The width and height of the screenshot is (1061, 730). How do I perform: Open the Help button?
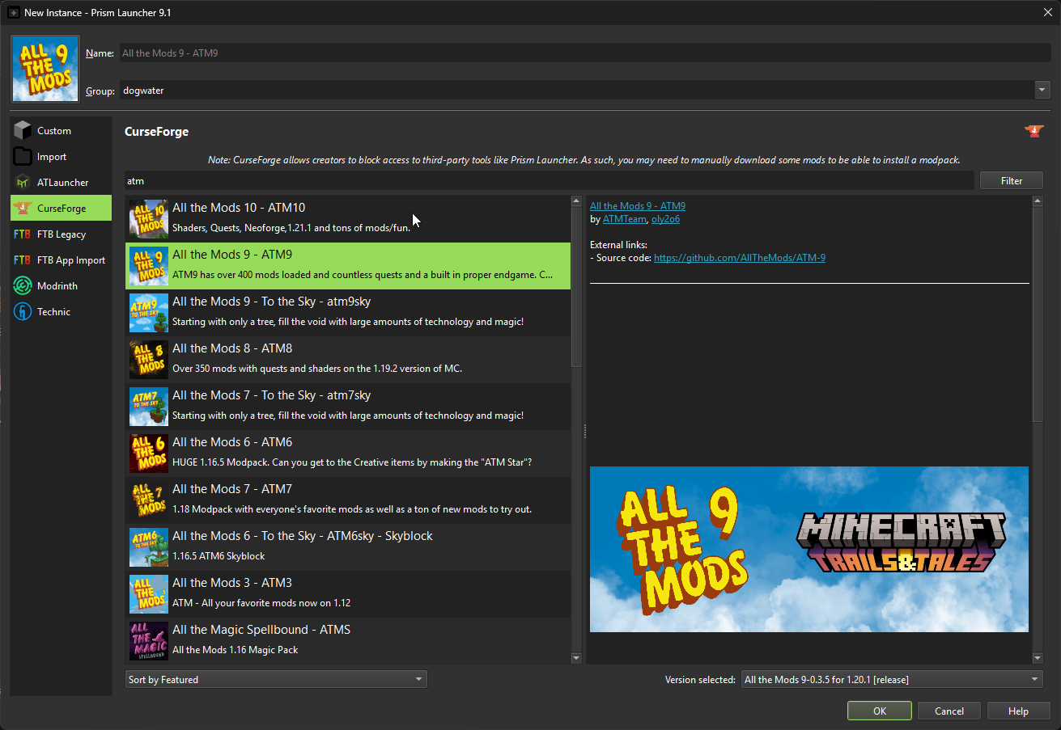1018,711
